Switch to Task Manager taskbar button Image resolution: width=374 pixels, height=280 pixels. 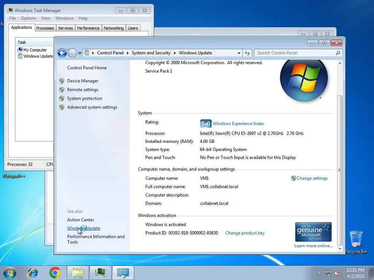(x=100, y=273)
